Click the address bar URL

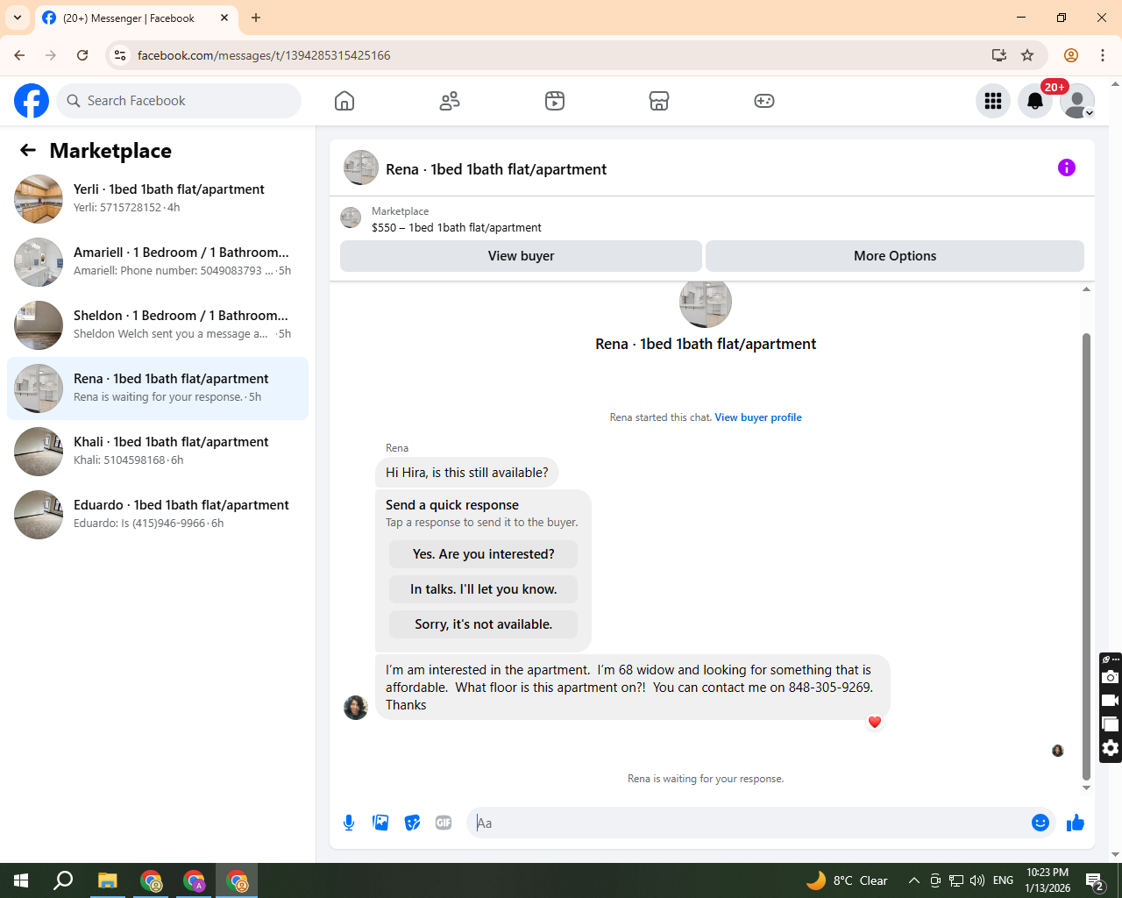click(264, 55)
